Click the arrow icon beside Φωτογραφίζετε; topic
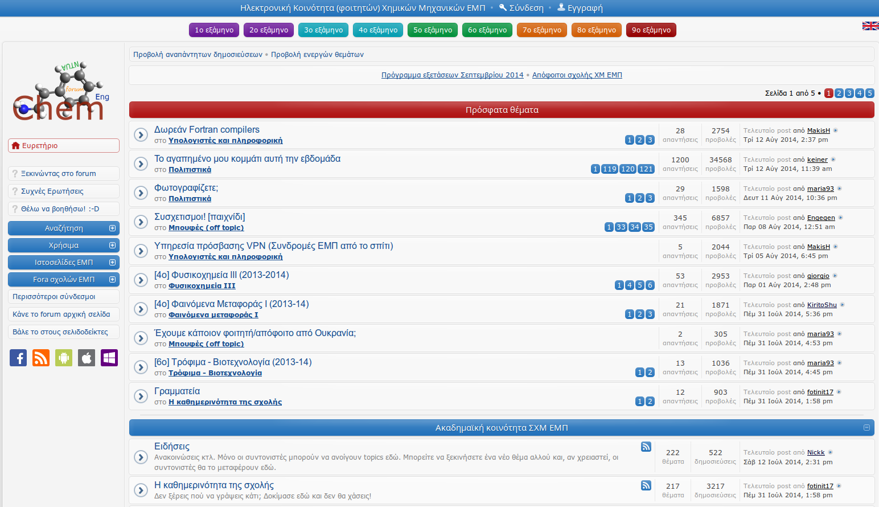 tap(141, 193)
